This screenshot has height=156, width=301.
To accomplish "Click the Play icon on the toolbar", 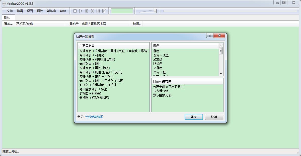I will [81, 11].
